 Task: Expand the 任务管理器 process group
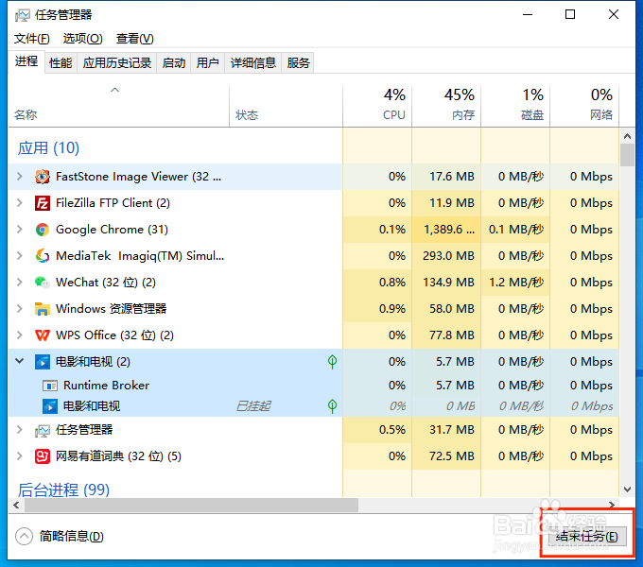coord(19,430)
